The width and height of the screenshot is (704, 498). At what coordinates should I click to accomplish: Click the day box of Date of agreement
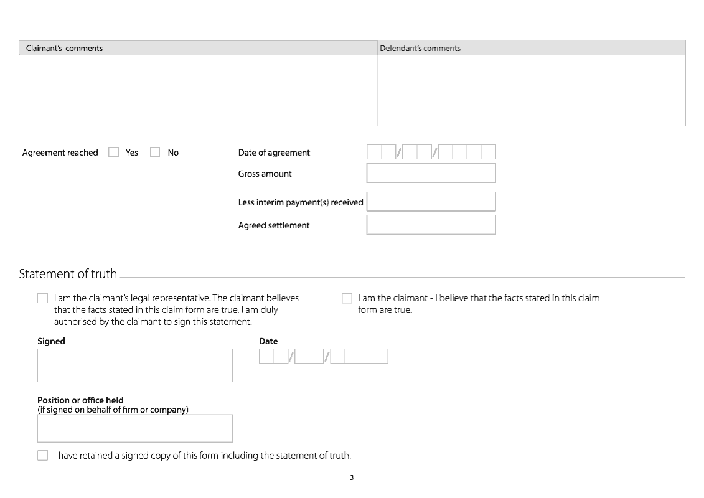(x=381, y=152)
